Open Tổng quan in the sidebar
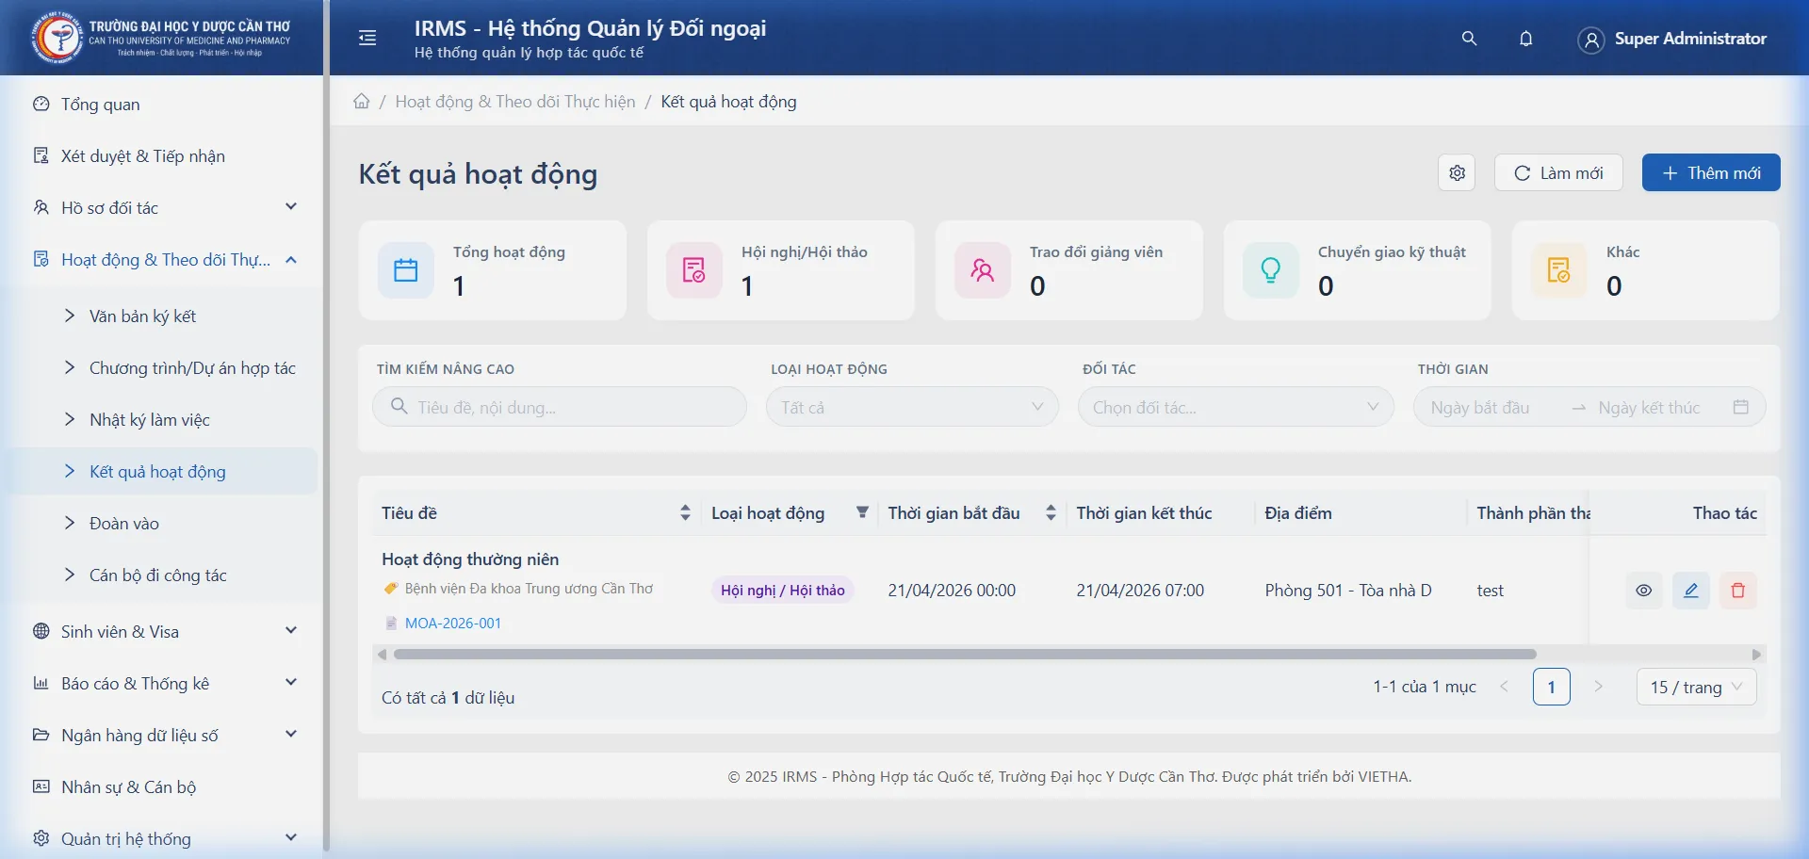The width and height of the screenshot is (1809, 859). [100, 105]
